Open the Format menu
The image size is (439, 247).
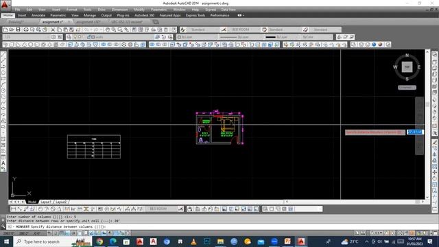[x=71, y=10]
